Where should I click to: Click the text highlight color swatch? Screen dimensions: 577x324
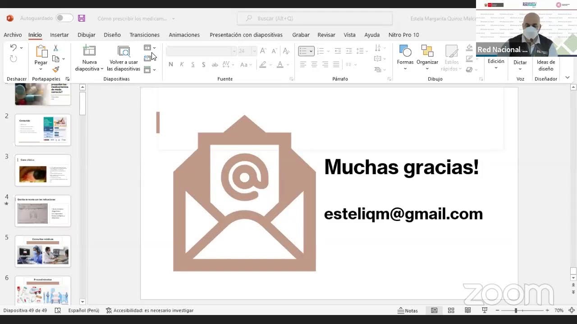tap(263, 64)
